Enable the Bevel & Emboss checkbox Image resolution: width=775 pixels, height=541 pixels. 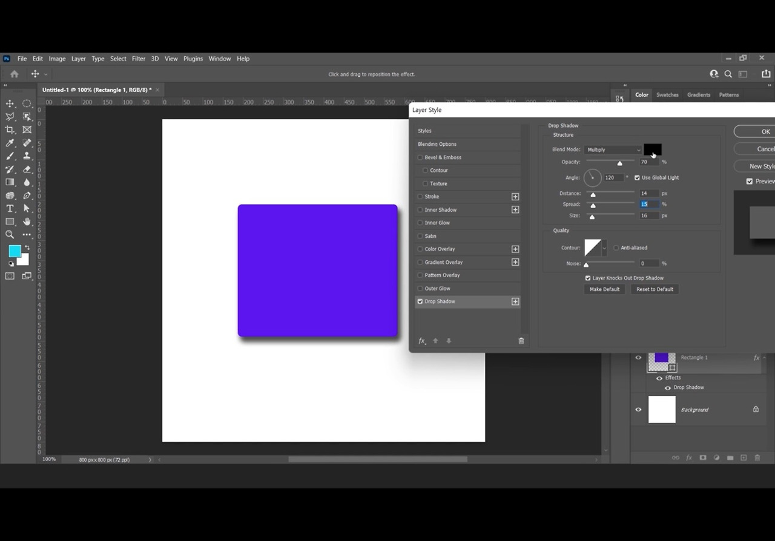coord(420,157)
